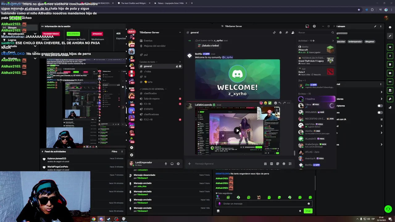Screen dimensions: 395x222
Task: Mute microphone in Discord user panel
Action: (166, 164)
